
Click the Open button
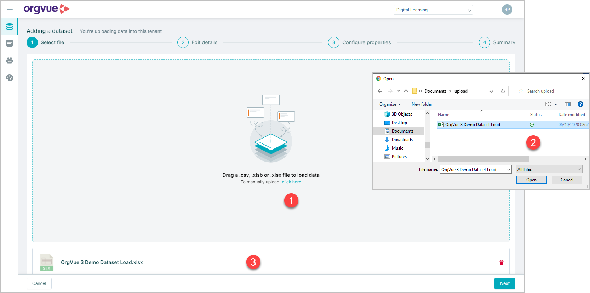531,180
